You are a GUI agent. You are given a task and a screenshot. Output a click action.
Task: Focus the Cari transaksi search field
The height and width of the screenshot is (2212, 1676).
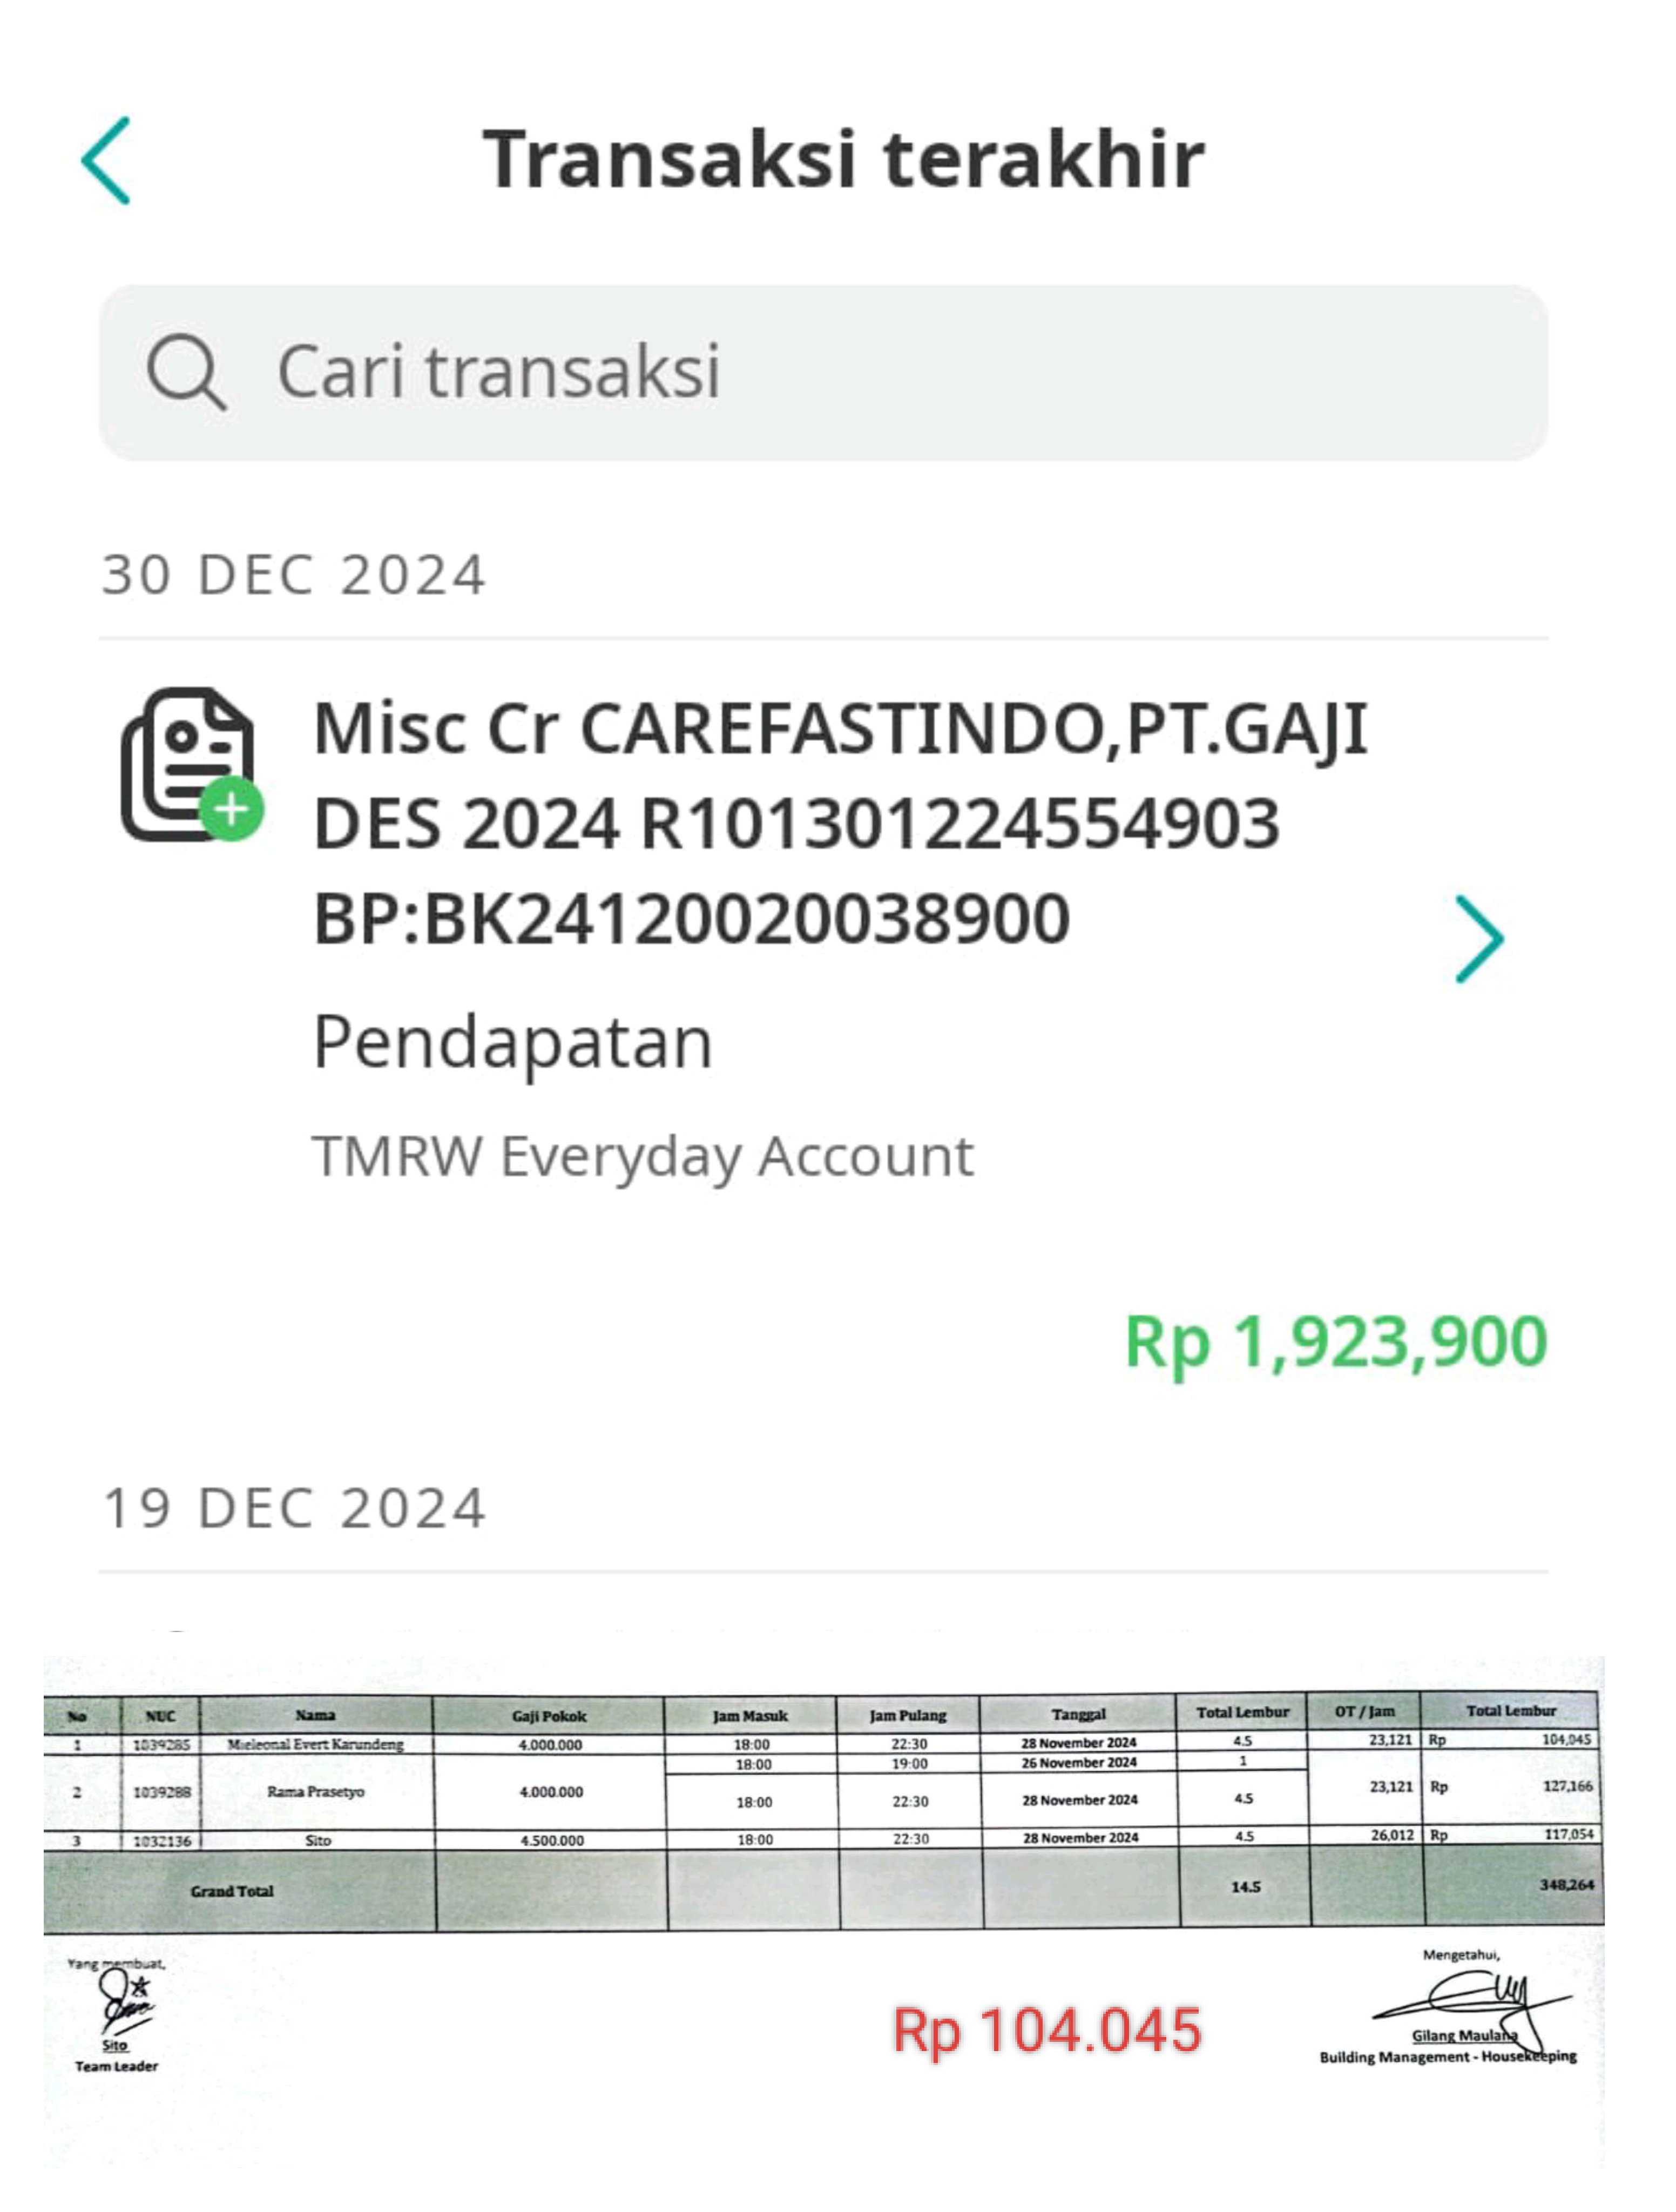tap(823, 372)
